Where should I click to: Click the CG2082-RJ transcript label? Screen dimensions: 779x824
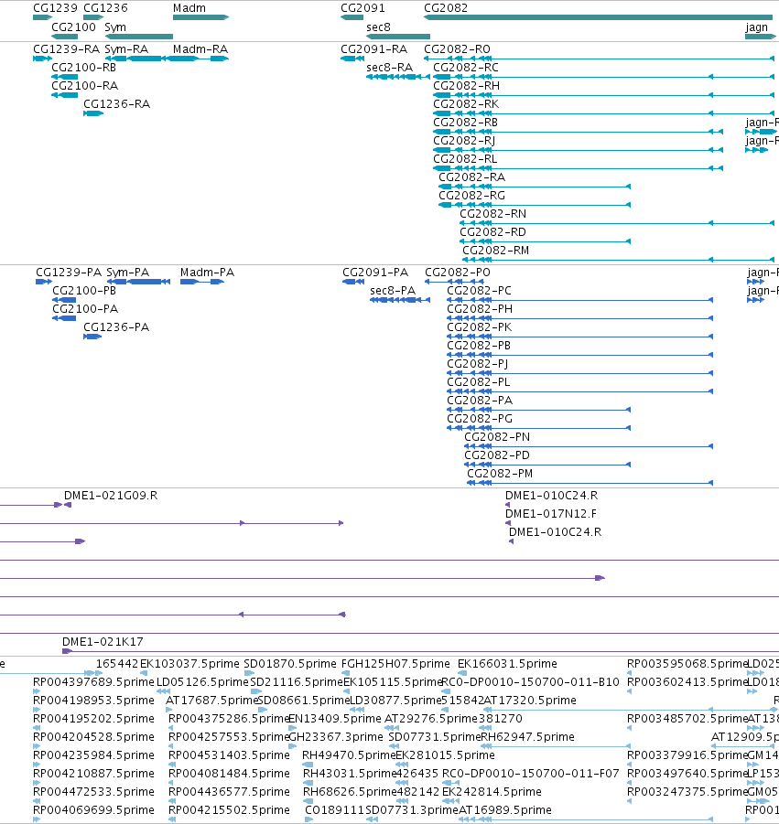tap(464, 140)
